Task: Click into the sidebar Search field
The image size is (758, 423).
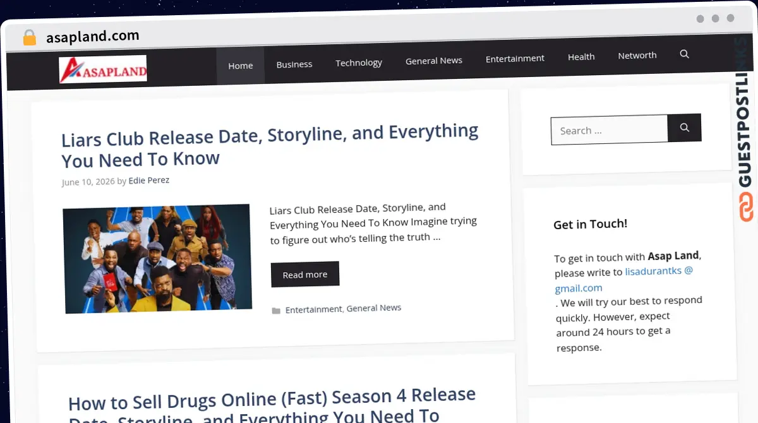Action: tap(610, 130)
